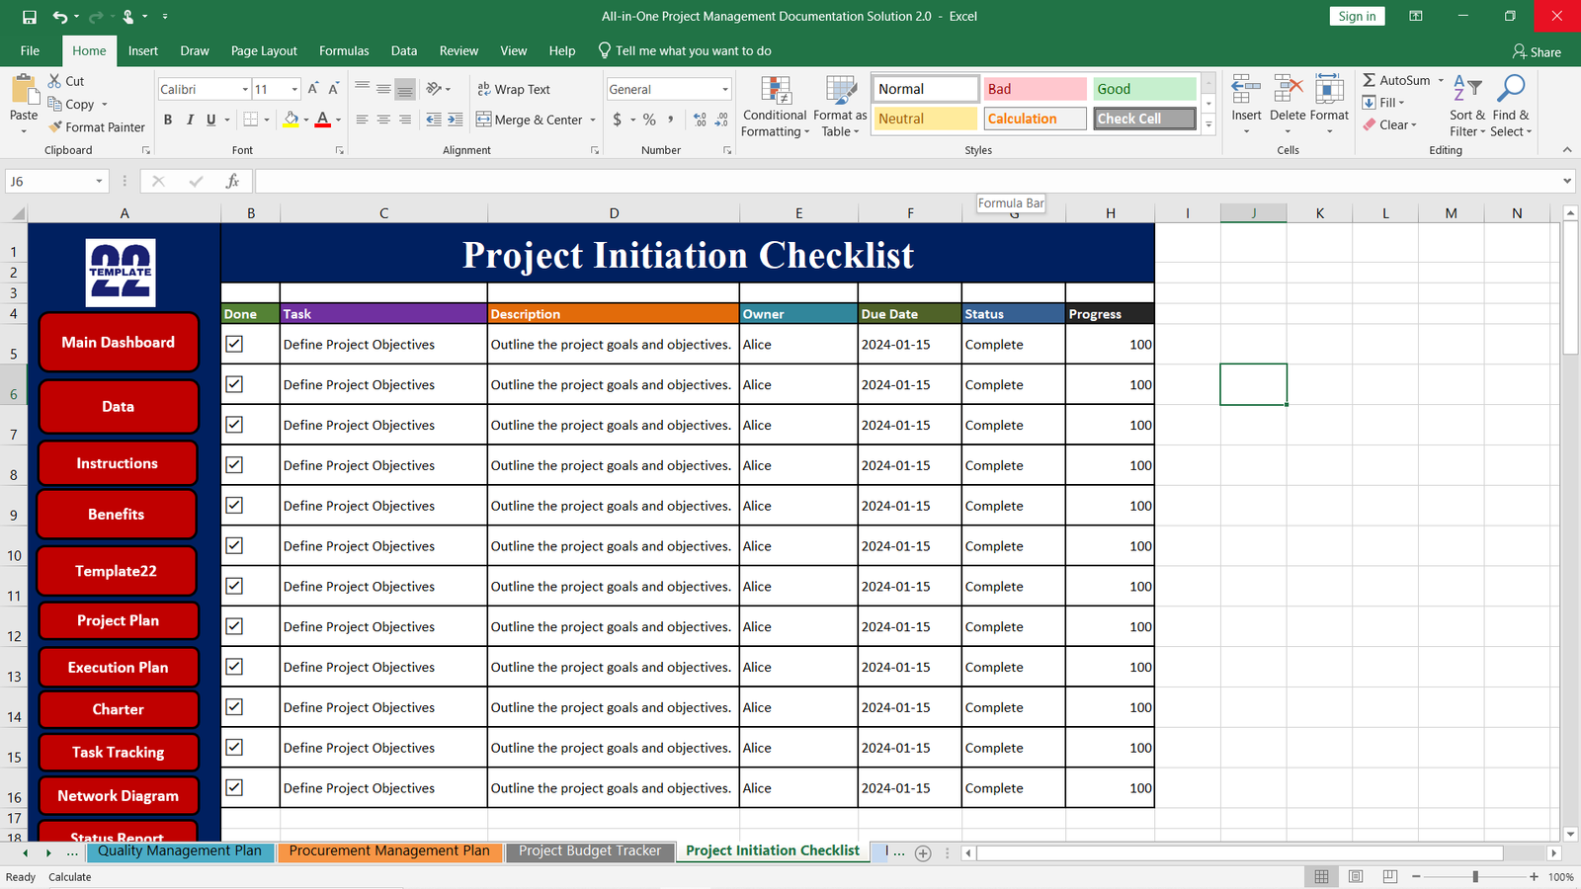This screenshot has width=1581, height=889.
Task: Click Delete Cells icon
Action: (x=1288, y=89)
